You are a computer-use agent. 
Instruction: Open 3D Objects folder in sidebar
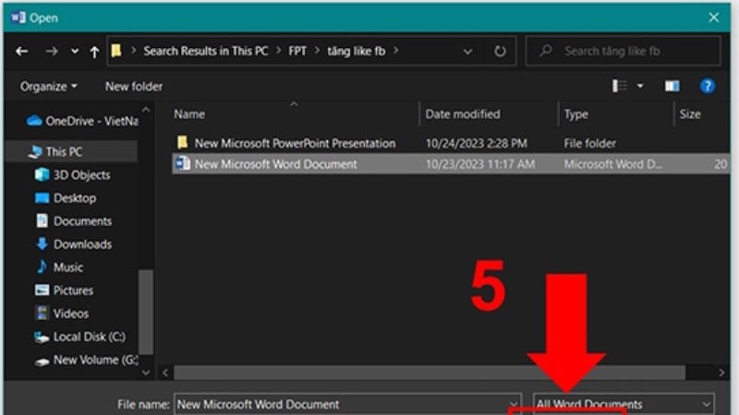click(x=73, y=175)
